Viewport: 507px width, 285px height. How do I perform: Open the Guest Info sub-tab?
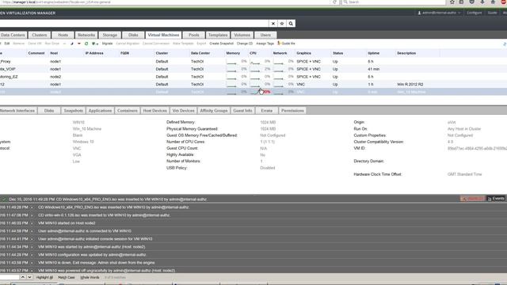[242, 111]
